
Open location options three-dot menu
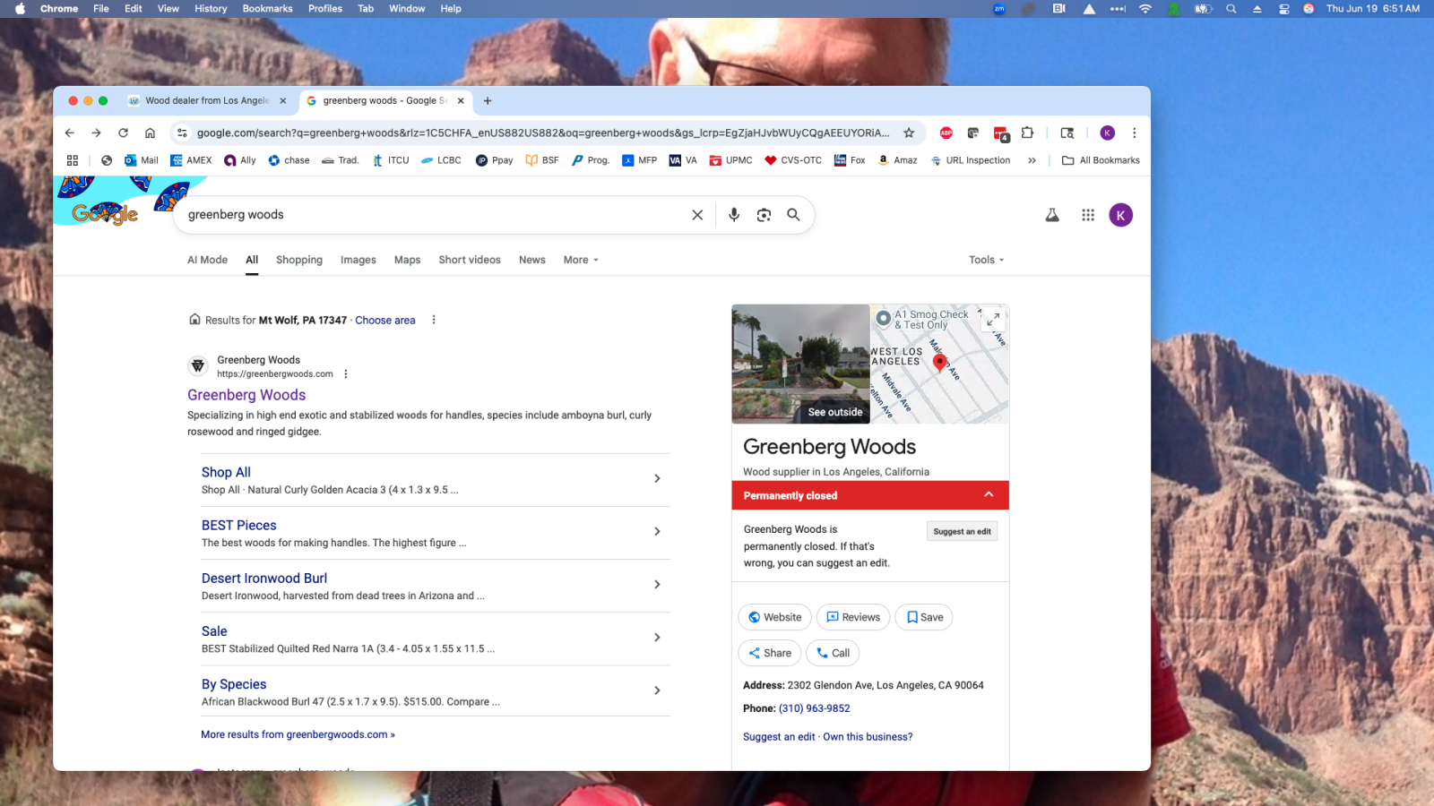[434, 320]
